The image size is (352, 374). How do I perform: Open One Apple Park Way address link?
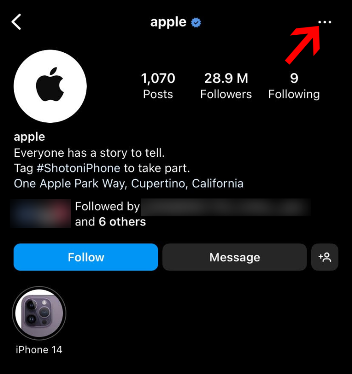[x=128, y=184]
